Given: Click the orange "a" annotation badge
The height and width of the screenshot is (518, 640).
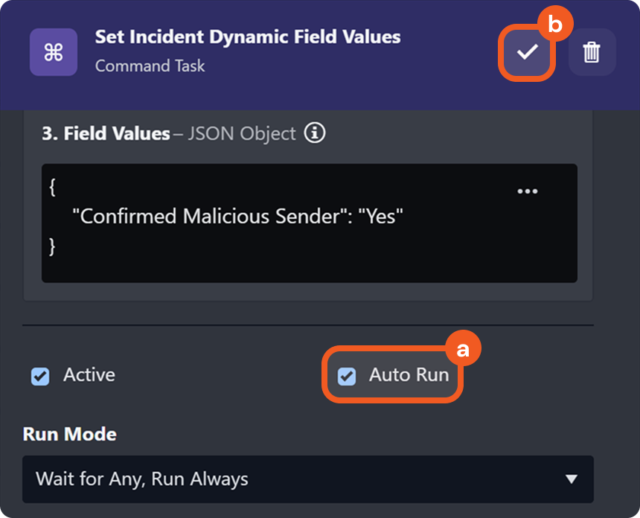Looking at the screenshot, I should click(463, 349).
